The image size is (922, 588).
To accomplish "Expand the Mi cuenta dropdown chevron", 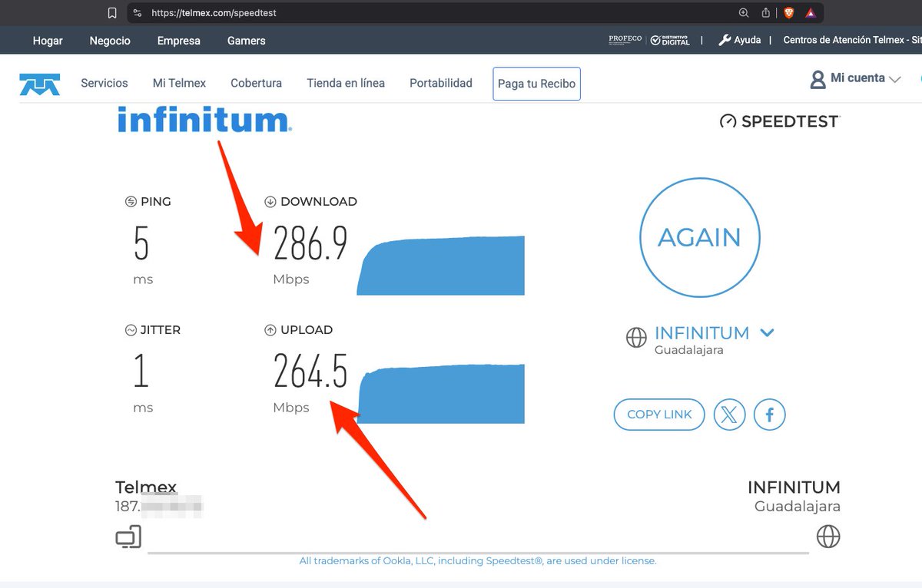I will (894, 79).
